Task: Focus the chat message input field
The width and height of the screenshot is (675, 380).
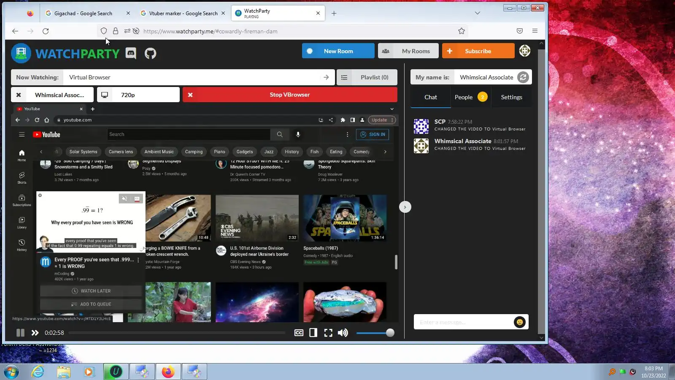Action: [x=464, y=322]
